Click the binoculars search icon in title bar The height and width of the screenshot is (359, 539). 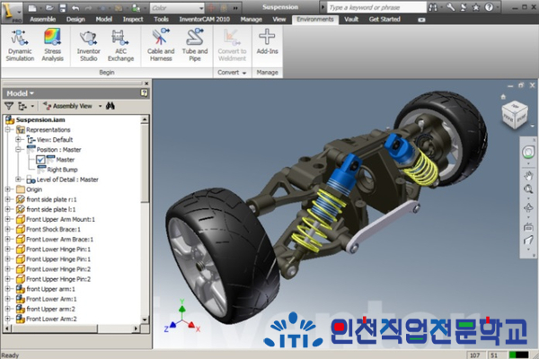coord(433,7)
